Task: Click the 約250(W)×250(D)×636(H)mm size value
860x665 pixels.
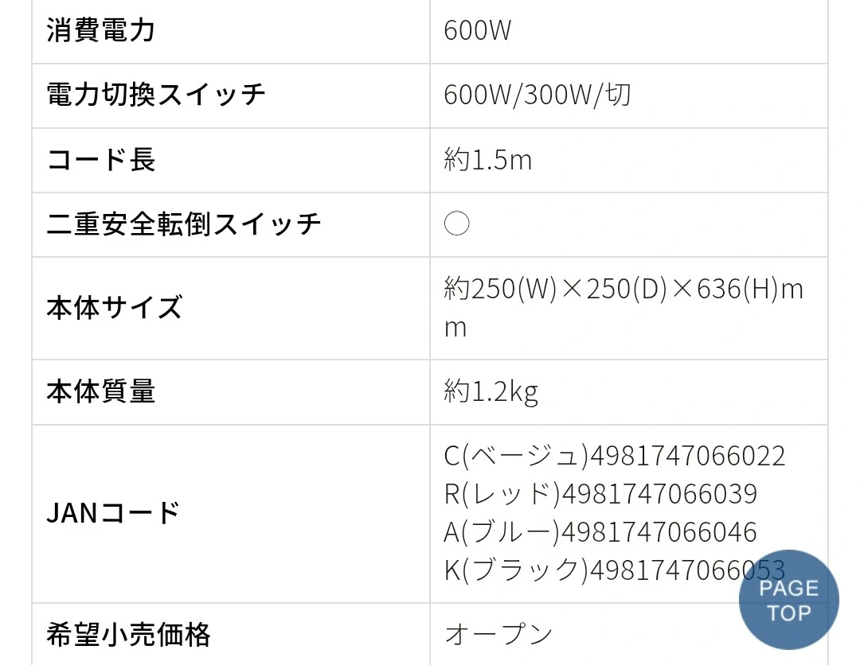Action: click(623, 290)
